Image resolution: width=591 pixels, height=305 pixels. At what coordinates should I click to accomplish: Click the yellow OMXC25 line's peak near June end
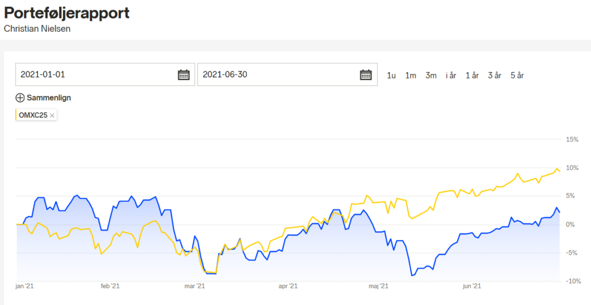[557, 169]
